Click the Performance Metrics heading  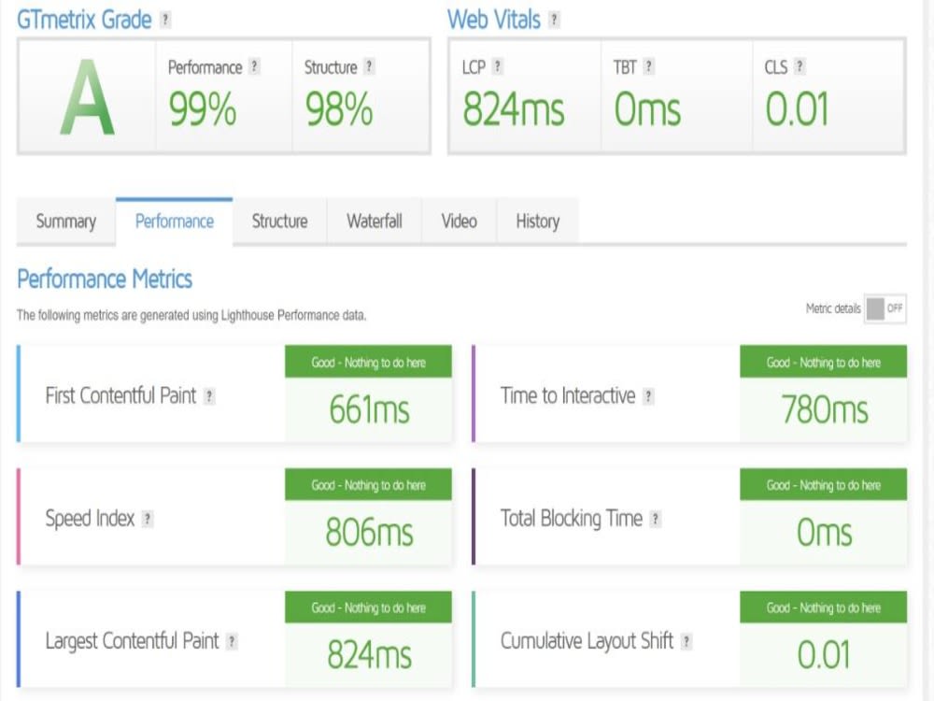(105, 279)
